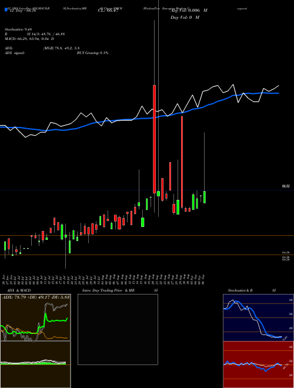Click the 'BUY Growing @ 5%' signal text
Viewport: 294px width, 388px height.
click(92, 53)
